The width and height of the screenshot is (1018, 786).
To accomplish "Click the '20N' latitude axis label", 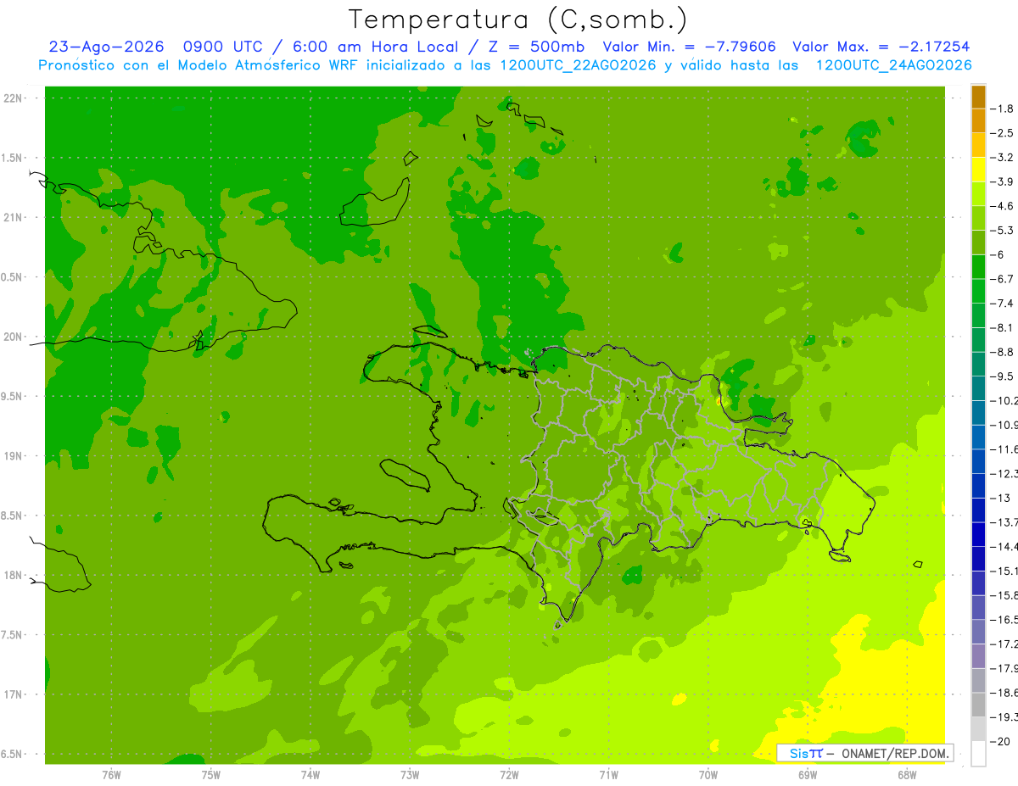I will pos(14,337).
